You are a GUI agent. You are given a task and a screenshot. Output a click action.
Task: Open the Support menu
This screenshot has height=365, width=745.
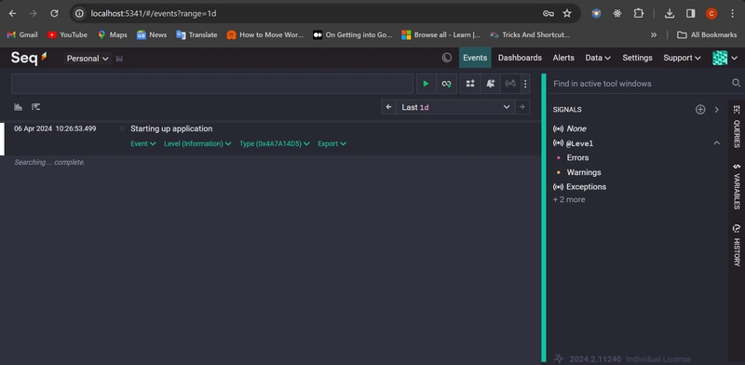tap(682, 58)
